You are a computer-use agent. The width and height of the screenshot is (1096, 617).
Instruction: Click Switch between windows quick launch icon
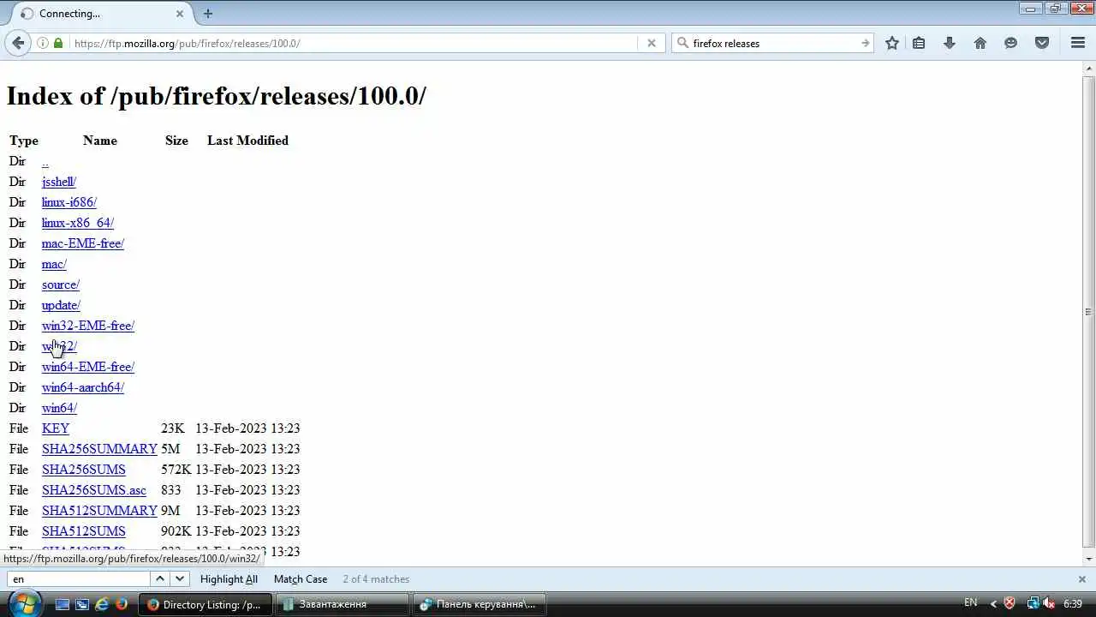(x=82, y=604)
